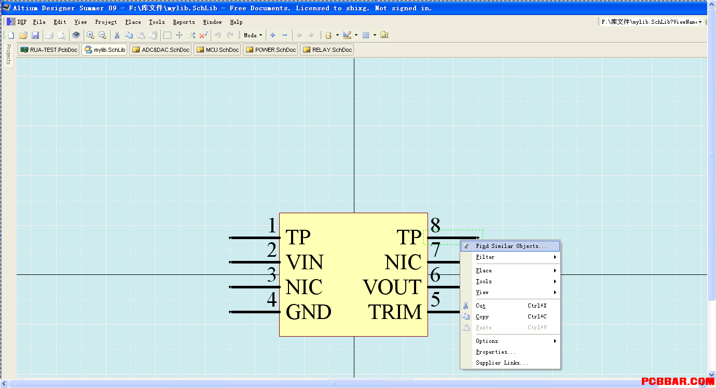
Task: Remove a component mode with the minus icon
Action: pos(284,35)
